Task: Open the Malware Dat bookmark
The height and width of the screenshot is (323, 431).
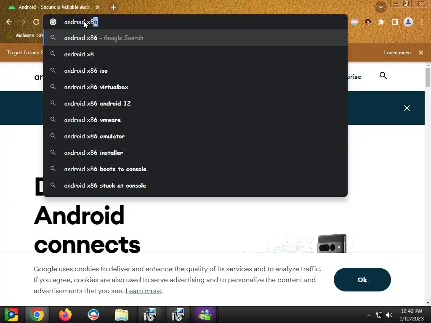Action: coord(25,35)
